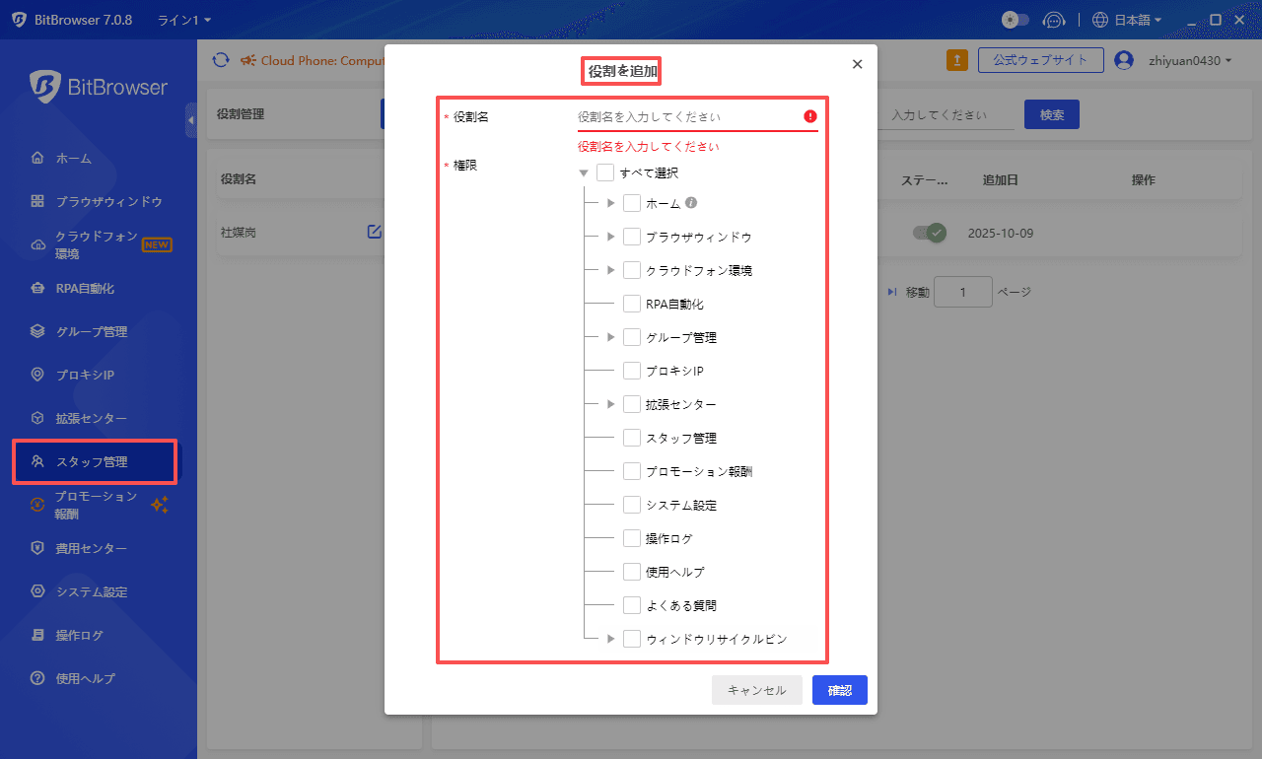1262x759 pixels.
Task: Click the orange upload icon near 公式ウェブサイト
Action: point(956,60)
